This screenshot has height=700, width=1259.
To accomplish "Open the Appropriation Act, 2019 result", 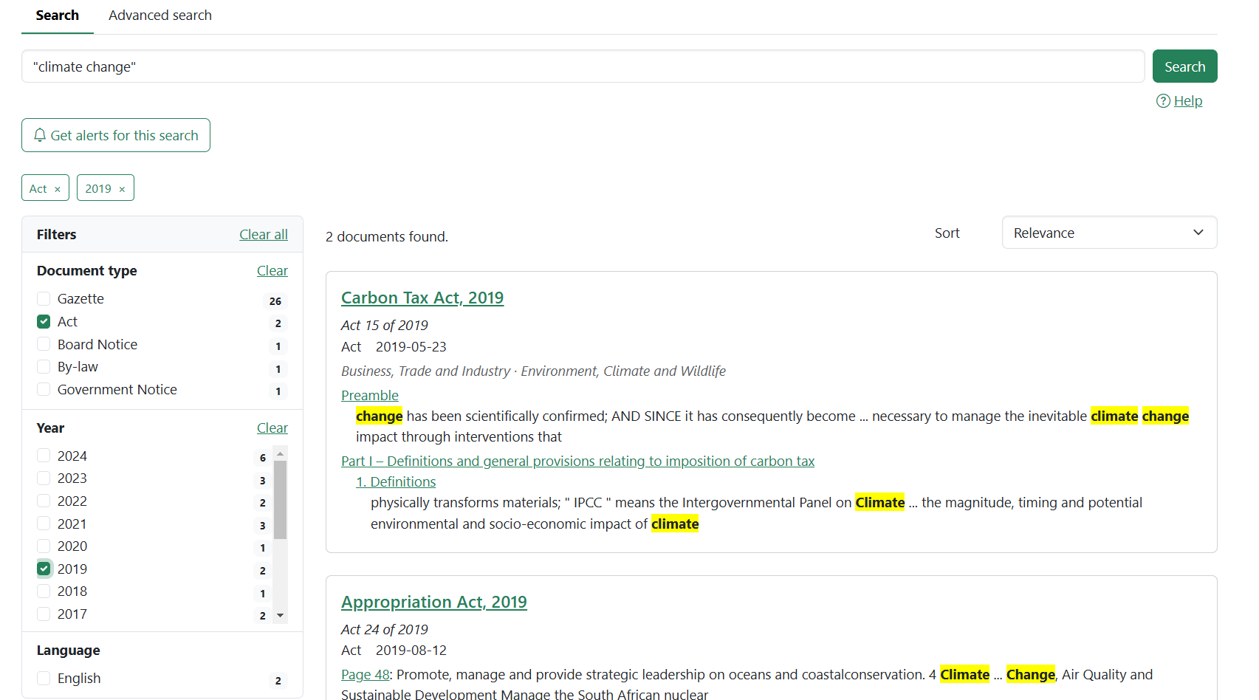I will pos(433,602).
